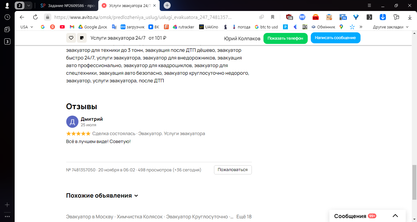This screenshot has width=417, height=222.
Task: Click the Эвакуатор в Москву link
Action: [x=89, y=217]
